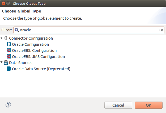Click the maximize button in title bar
The height and width of the screenshot is (113, 166).
(x=8, y=3)
